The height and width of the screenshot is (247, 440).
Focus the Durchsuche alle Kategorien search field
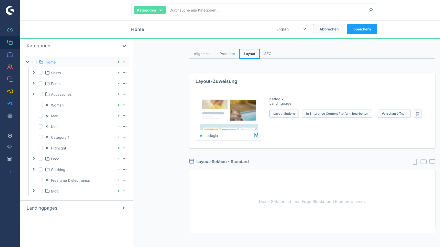coord(267,10)
